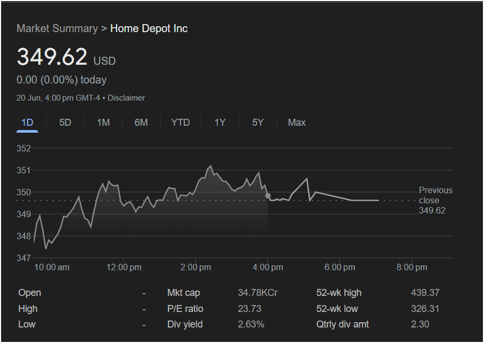Open the Market Summary breadcrumb link
This screenshot has width=484, height=343.
[57, 29]
